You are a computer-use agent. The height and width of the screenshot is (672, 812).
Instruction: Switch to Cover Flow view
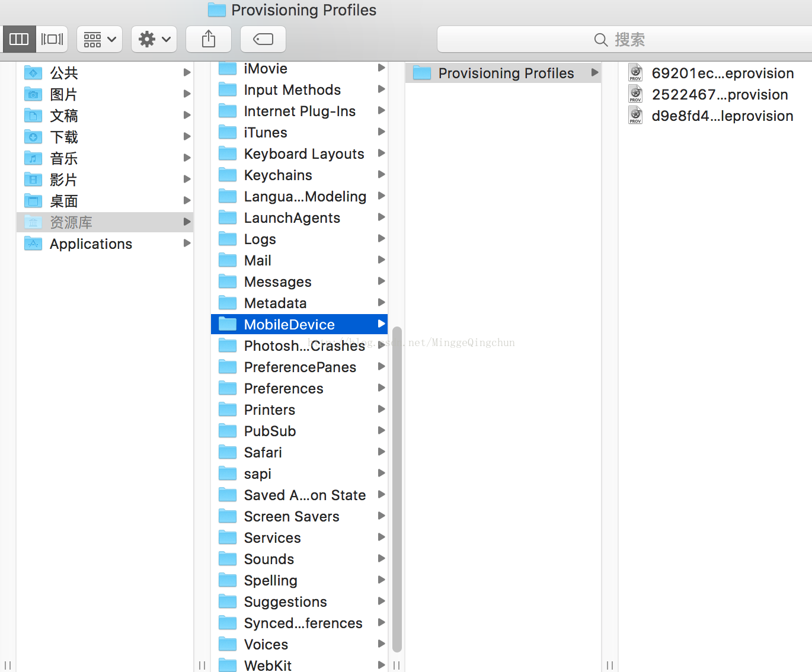52,39
